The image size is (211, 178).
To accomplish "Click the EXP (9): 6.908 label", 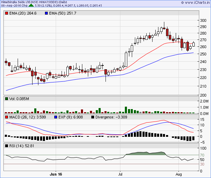I will 71,117.
